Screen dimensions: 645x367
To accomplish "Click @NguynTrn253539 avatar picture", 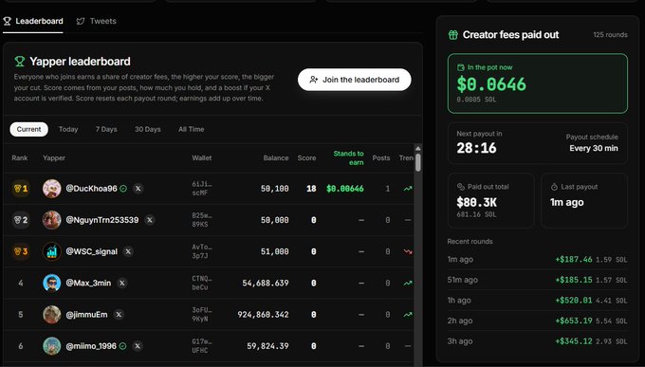I will 52,220.
